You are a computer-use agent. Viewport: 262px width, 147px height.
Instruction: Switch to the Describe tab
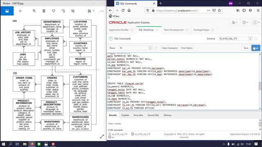138,115
